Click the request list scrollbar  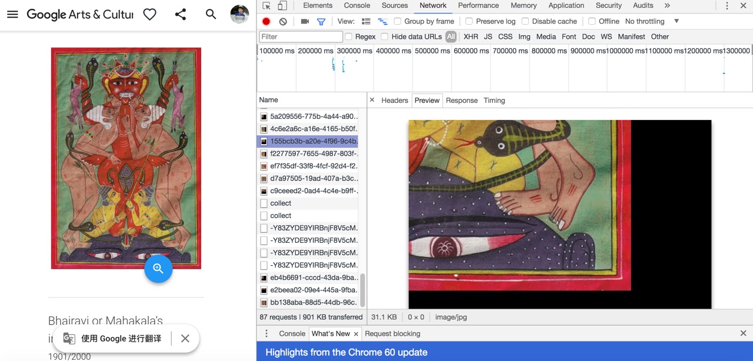tap(362, 289)
